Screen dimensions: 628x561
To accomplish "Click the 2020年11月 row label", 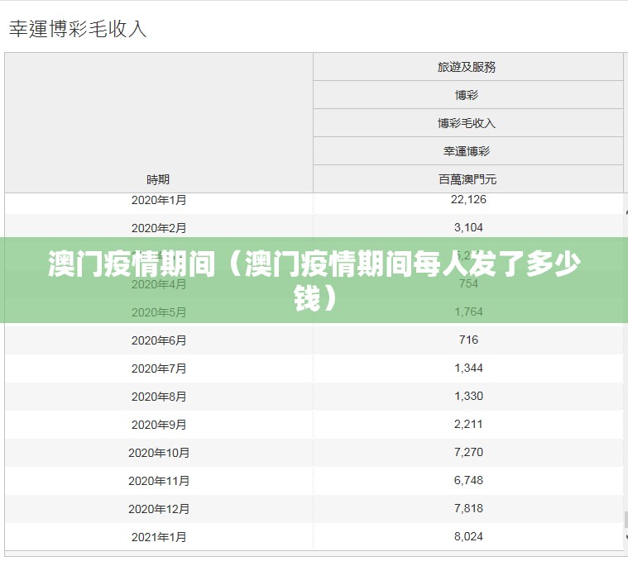I will click(159, 481).
